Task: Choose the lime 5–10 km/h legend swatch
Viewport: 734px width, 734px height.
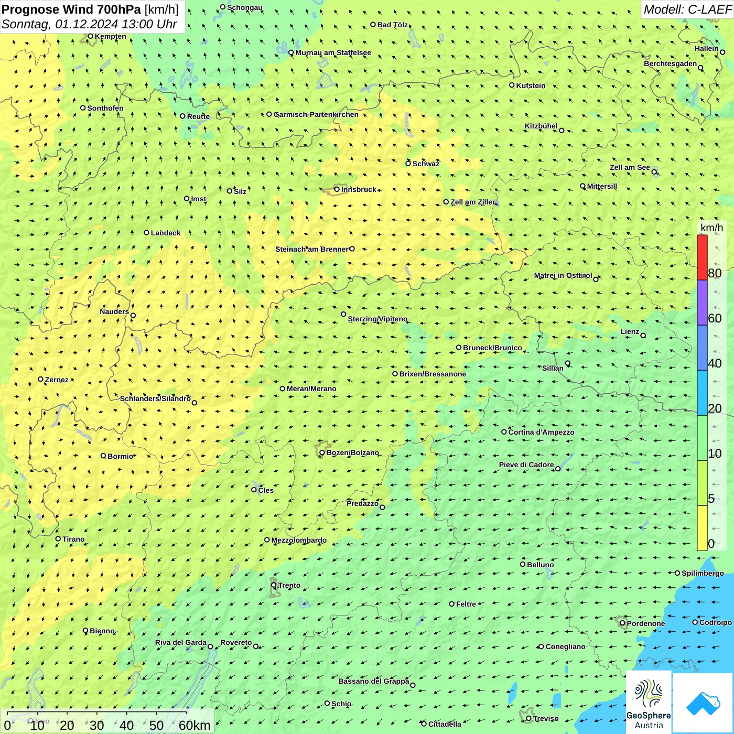Action: coord(702,483)
